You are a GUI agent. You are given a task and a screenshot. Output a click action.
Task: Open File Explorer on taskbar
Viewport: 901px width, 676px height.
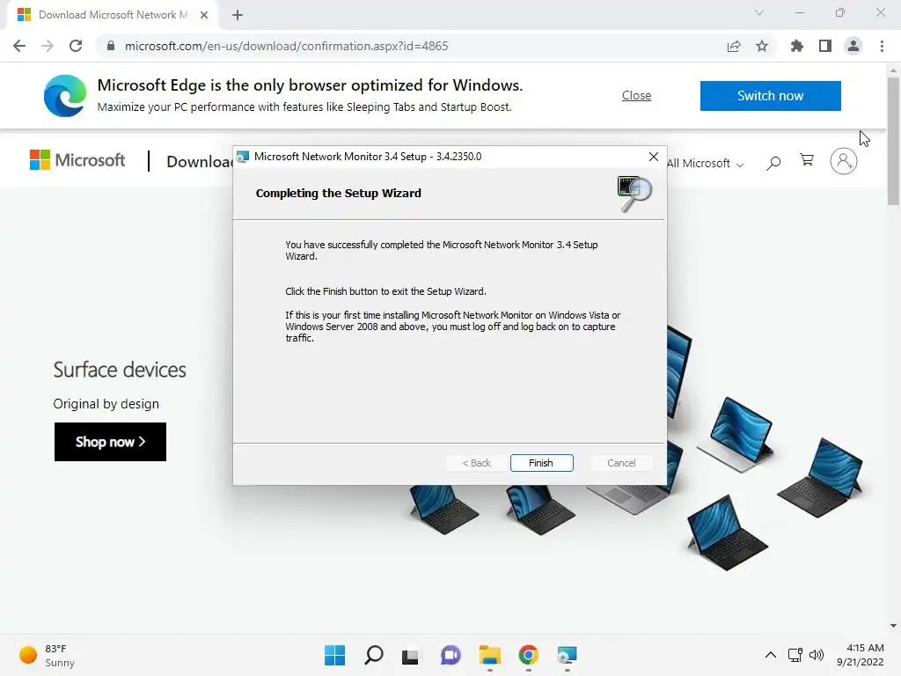489,655
